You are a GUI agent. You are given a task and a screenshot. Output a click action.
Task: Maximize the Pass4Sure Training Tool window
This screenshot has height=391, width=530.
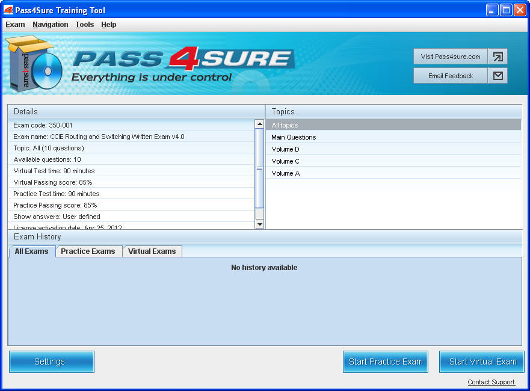(x=506, y=10)
